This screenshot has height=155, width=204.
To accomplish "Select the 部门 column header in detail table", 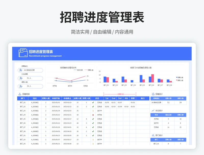I will [23, 98].
